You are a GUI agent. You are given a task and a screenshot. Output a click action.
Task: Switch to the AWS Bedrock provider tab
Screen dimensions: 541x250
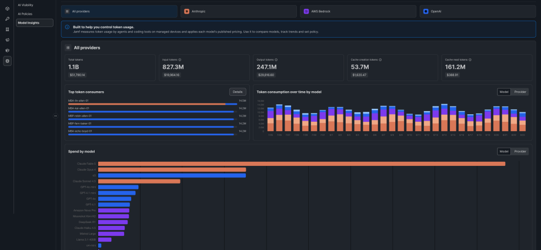[x=358, y=11]
